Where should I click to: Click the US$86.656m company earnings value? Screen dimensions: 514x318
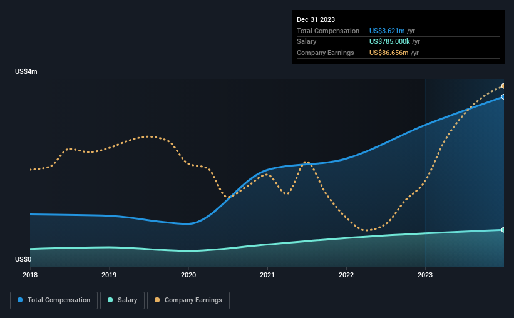click(x=389, y=53)
